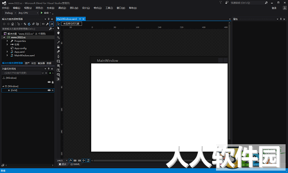Click the 登录 sign-in link

click(274, 8)
